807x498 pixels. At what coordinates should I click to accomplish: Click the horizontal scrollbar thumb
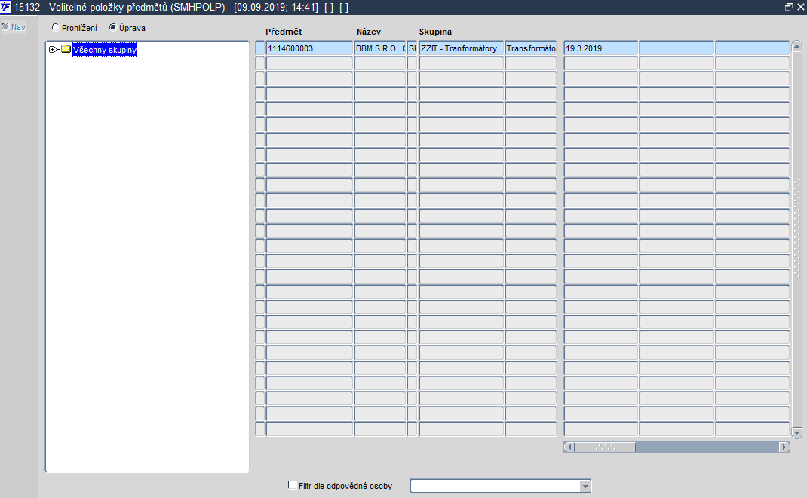[605, 447]
